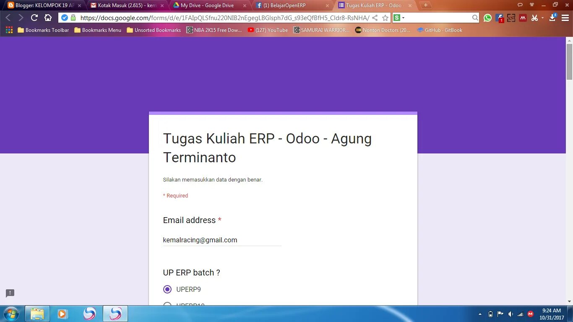Open Windows Explorer from the taskbar
This screenshot has width=573, height=322.
pyautogui.click(x=37, y=314)
